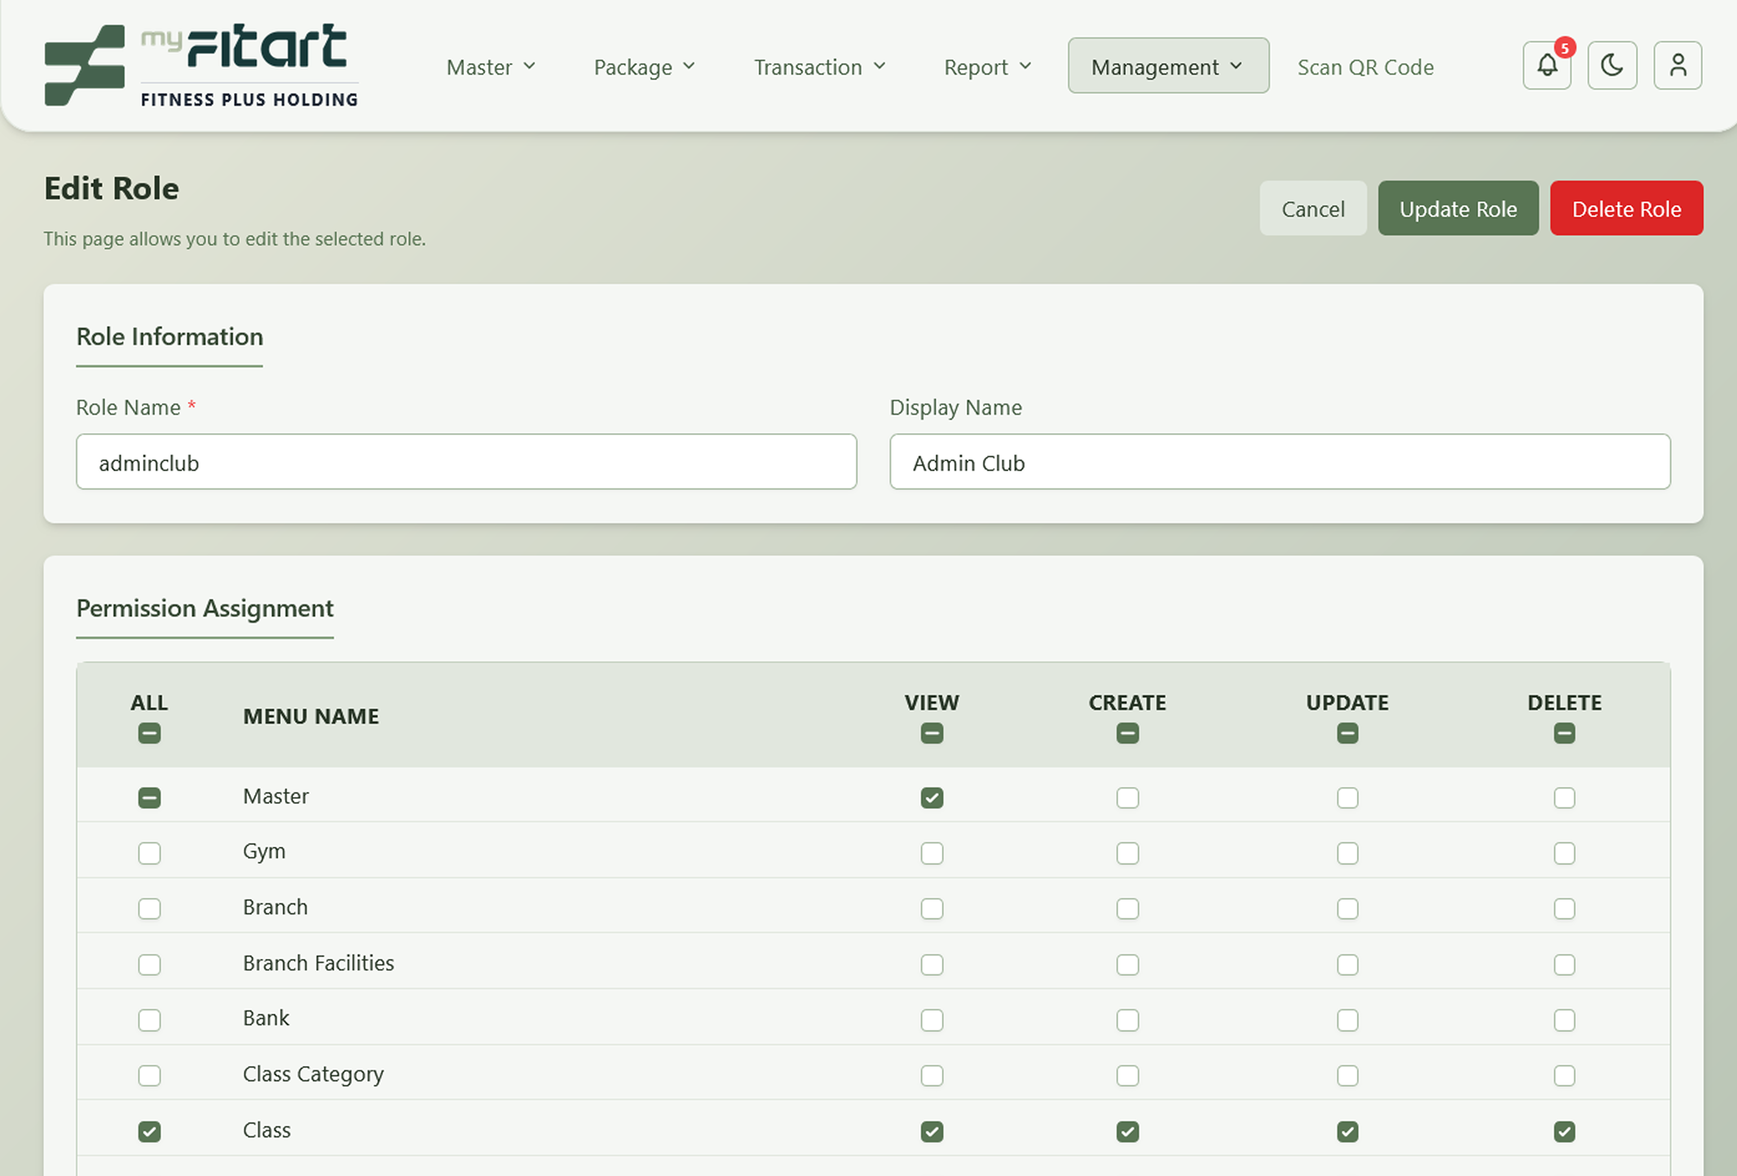Uncheck Create permission for Class
Image resolution: width=1737 pixels, height=1176 pixels.
coord(1127,1131)
